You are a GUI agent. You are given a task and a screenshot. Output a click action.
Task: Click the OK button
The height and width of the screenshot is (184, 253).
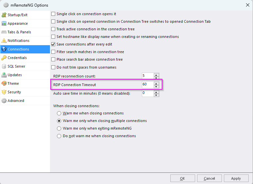point(183,178)
